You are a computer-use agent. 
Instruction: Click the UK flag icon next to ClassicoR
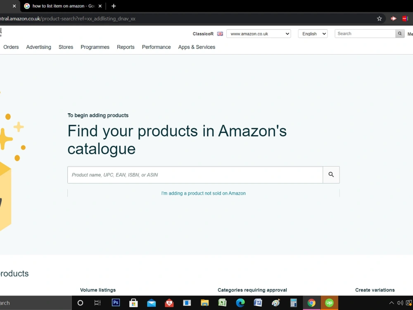tap(220, 34)
